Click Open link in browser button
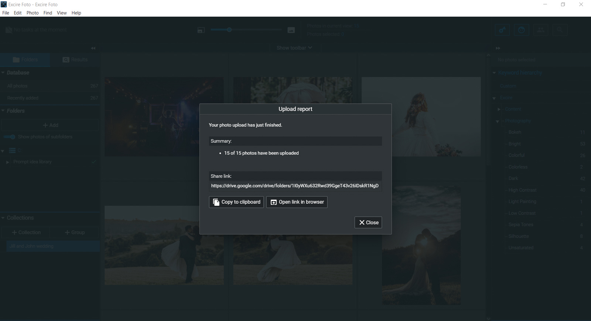 pyautogui.click(x=297, y=202)
